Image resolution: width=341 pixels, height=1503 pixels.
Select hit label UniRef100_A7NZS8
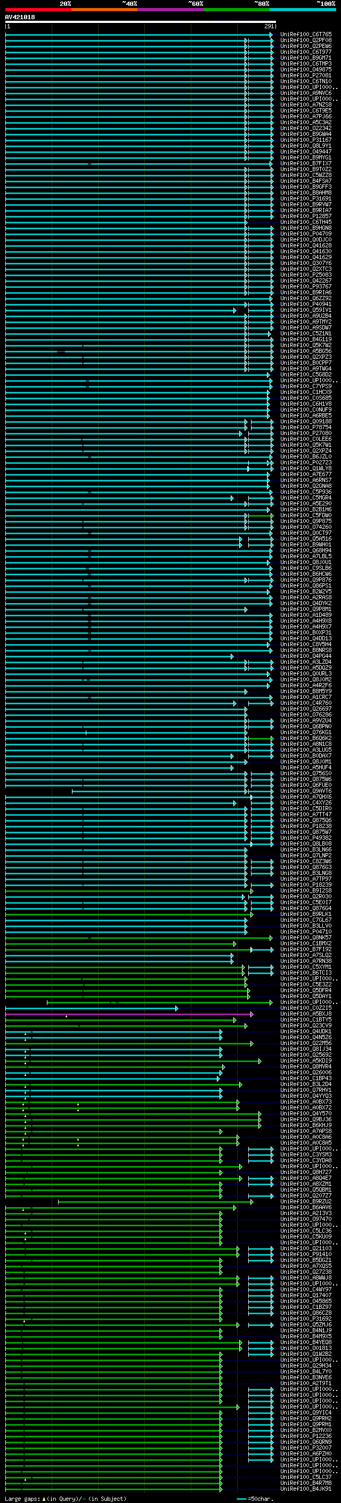click(306, 105)
